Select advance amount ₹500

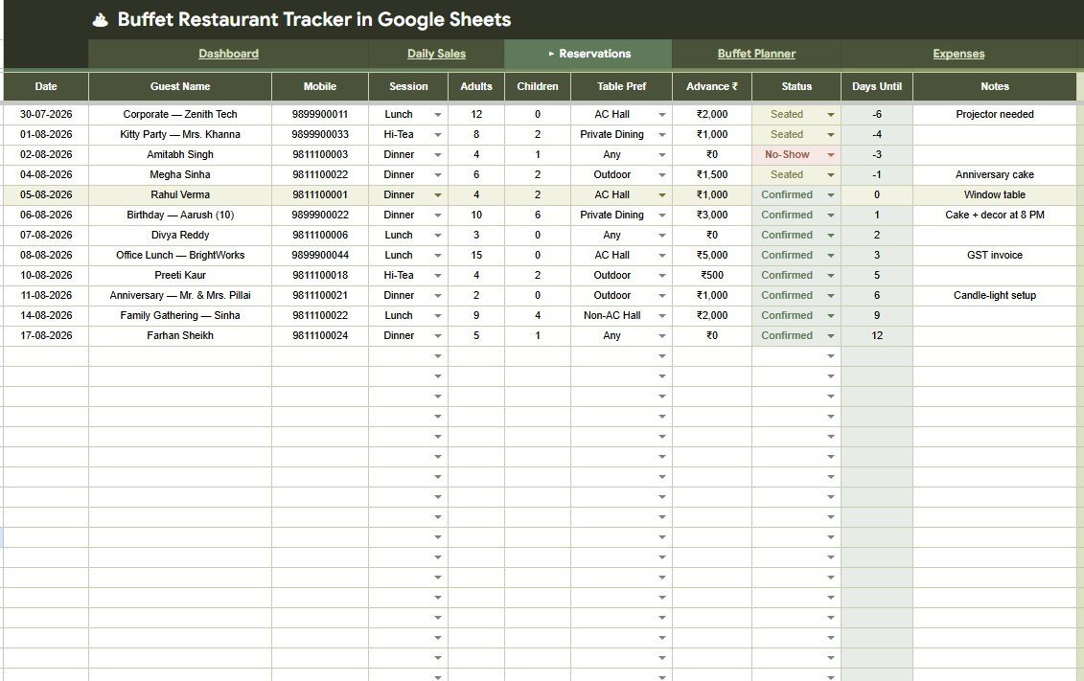tap(711, 275)
